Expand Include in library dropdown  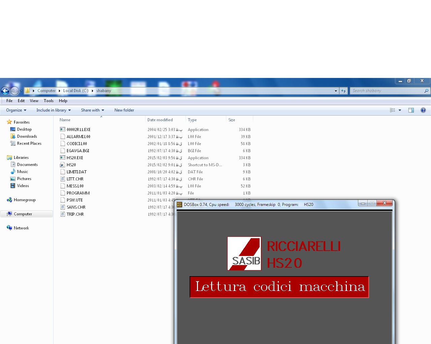pyautogui.click(x=54, y=110)
